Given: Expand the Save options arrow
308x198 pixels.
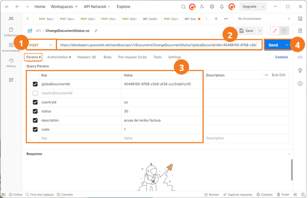Looking at the screenshot, I should coord(260,31).
